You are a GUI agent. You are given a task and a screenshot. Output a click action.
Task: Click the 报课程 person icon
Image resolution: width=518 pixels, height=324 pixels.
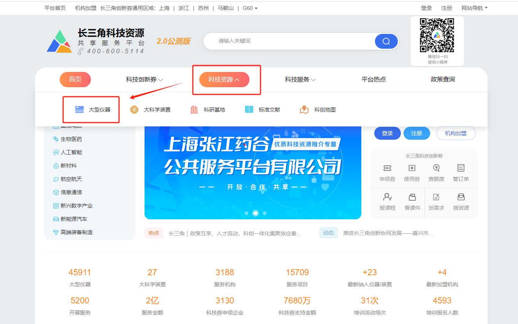click(387, 197)
